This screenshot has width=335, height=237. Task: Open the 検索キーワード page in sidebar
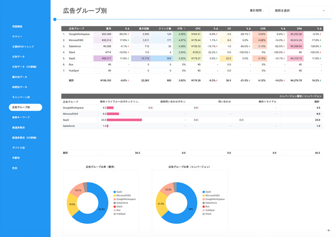(x=21, y=118)
